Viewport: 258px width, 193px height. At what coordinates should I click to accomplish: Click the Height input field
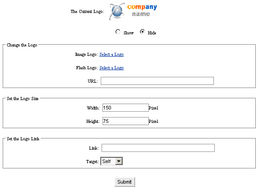pyautogui.click(x=126, y=121)
